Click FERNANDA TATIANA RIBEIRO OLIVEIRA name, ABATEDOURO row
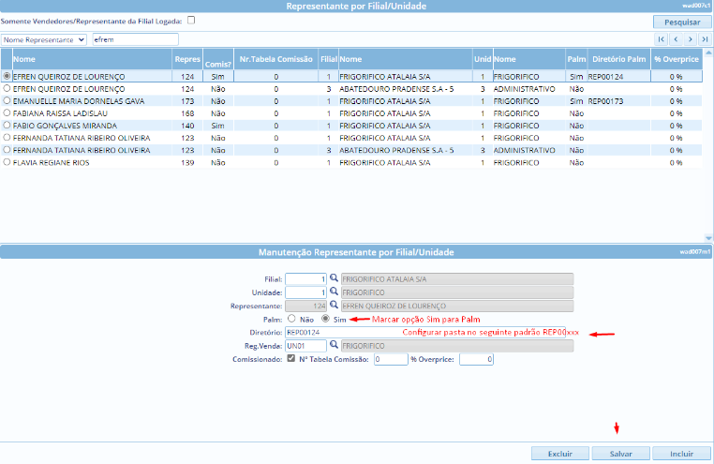Viewport: 714px width, 464px height. [82, 150]
